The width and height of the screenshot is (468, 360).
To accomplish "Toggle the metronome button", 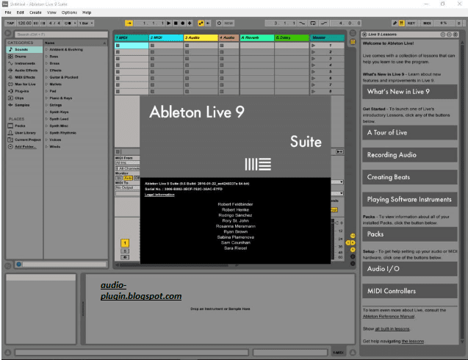I will [x=68, y=23].
